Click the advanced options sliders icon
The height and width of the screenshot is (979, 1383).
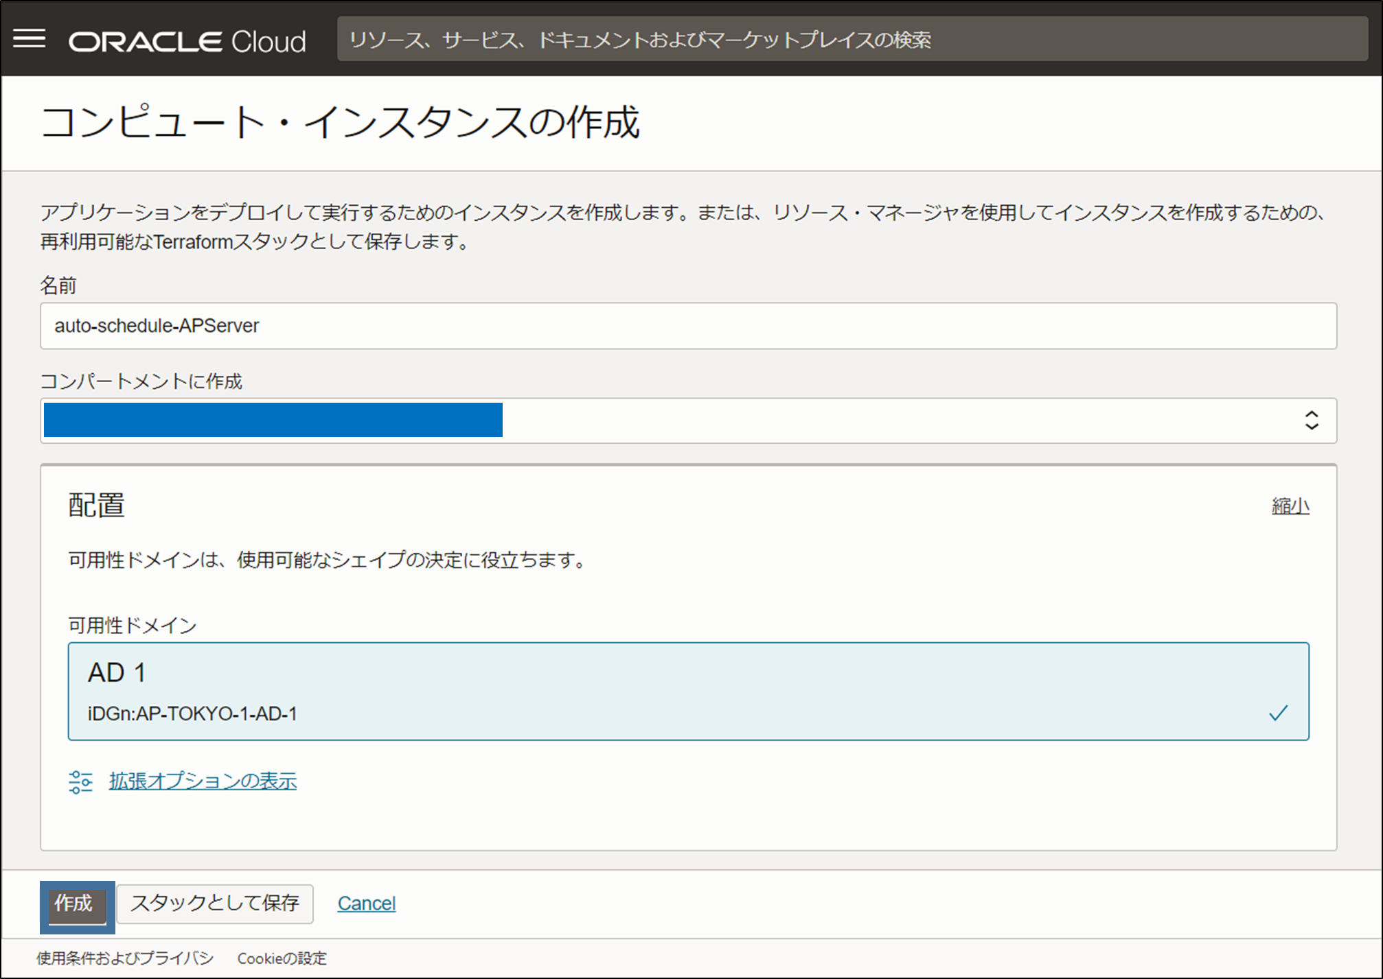tap(80, 781)
